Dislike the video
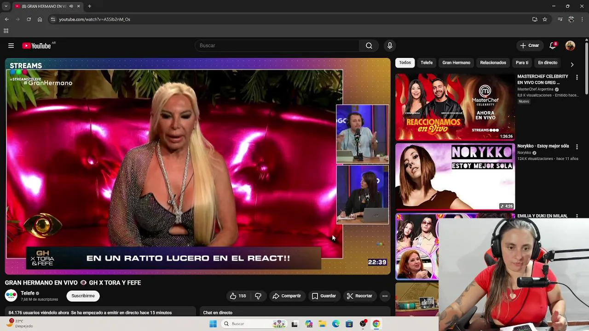This screenshot has height=331, width=589. pos(258,296)
